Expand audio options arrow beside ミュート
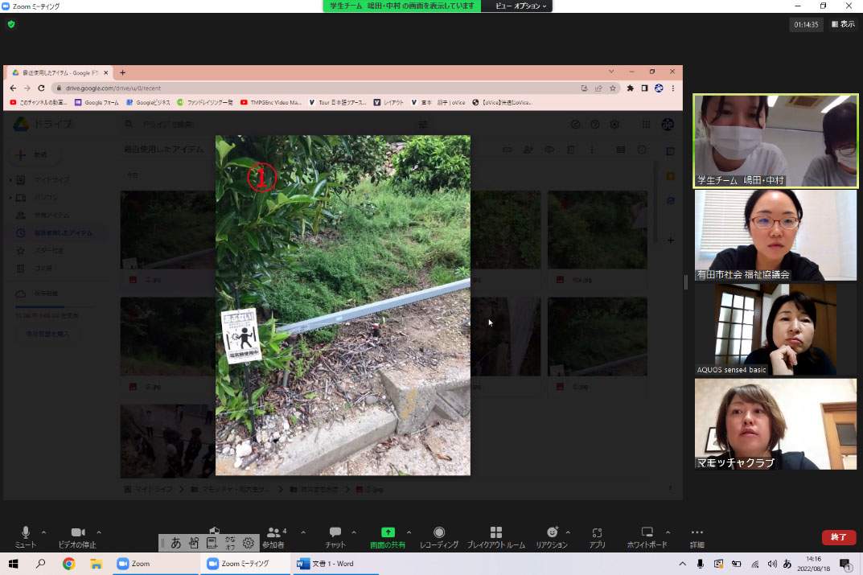 pos(43,532)
